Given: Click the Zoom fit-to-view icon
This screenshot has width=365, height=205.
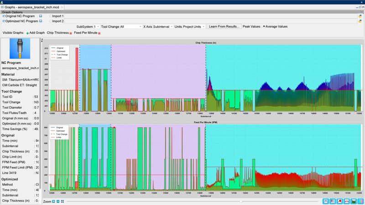Looking at the screenshot, I should (63, 201).
